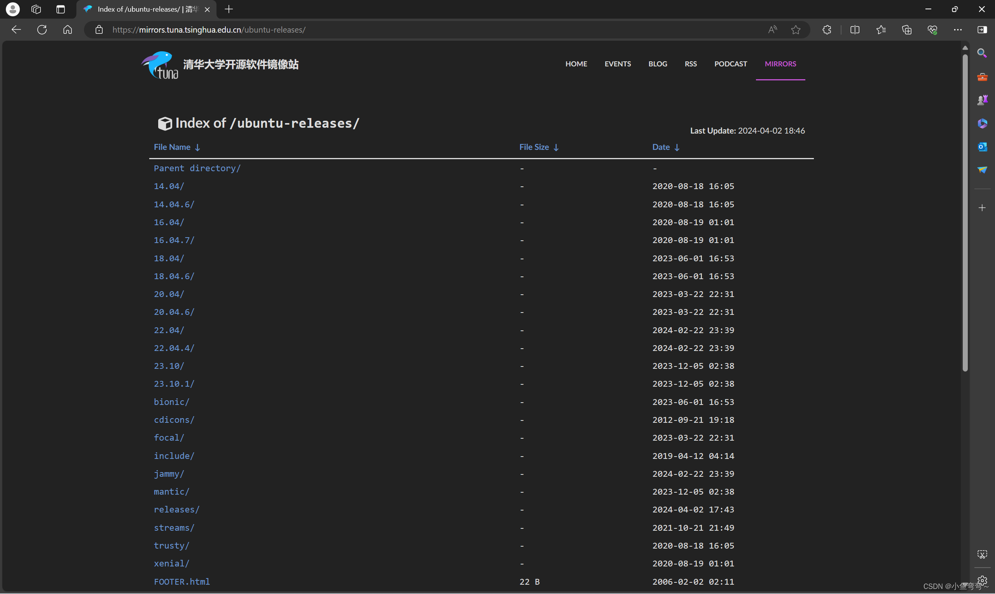Open the Edge extensions puzzle icon
995x594 pixels.
pos(827,30)
